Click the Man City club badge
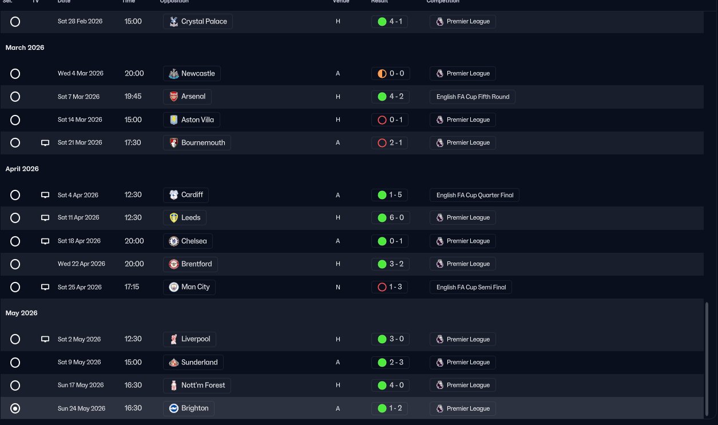Screen dimensions: 718x425 [174, 287]
